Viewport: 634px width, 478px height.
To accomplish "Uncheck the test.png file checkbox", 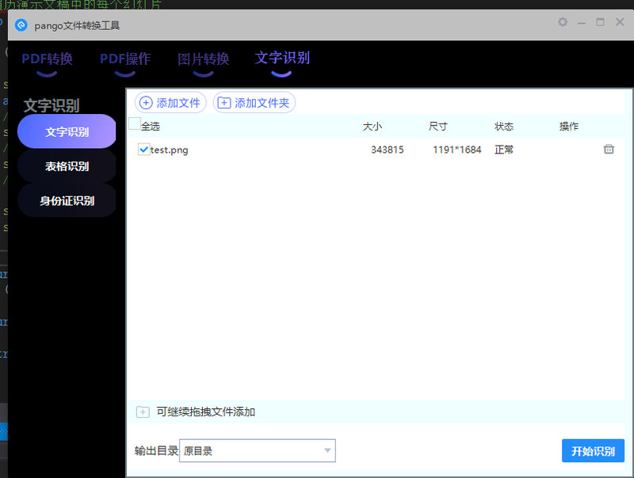I will [x=143, y=150].
